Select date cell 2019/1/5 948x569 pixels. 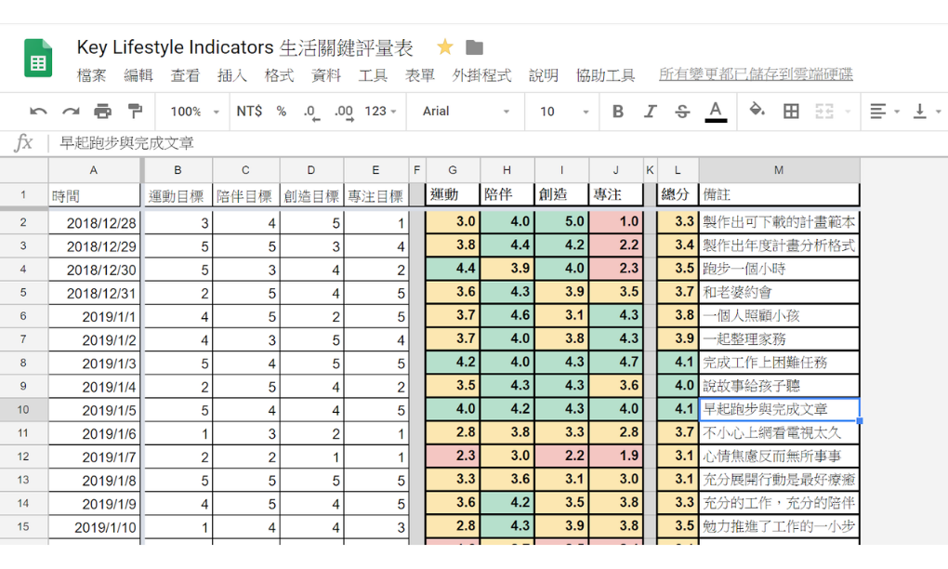click(x=94, y=410)
